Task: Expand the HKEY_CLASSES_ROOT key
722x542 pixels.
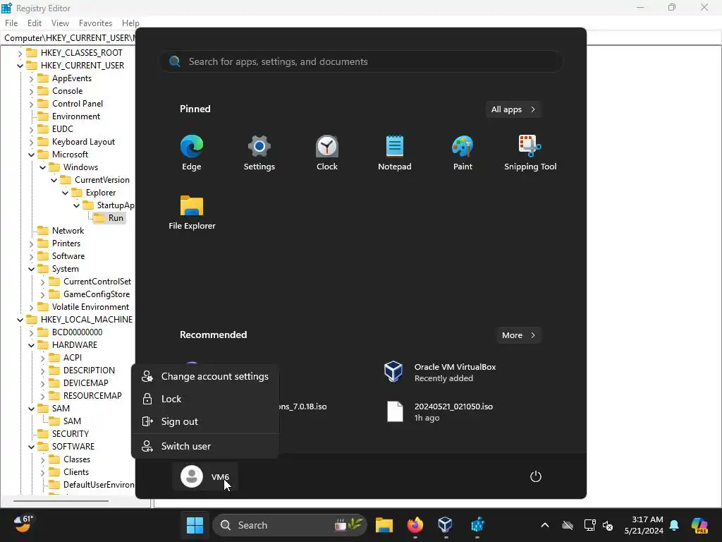Action: (x=20, y=53)
